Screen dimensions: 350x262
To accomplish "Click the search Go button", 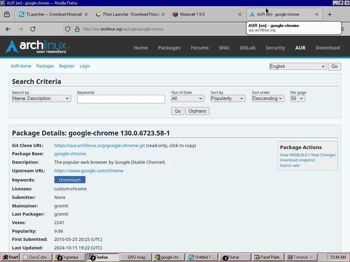I will tap(178, 111).
